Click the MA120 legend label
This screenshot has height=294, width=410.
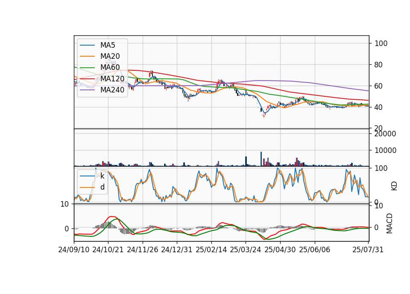tap(112, 79)
